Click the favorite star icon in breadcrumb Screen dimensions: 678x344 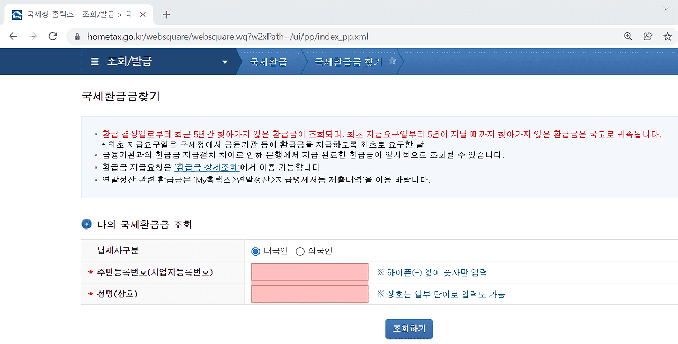(x=392, y=61)
